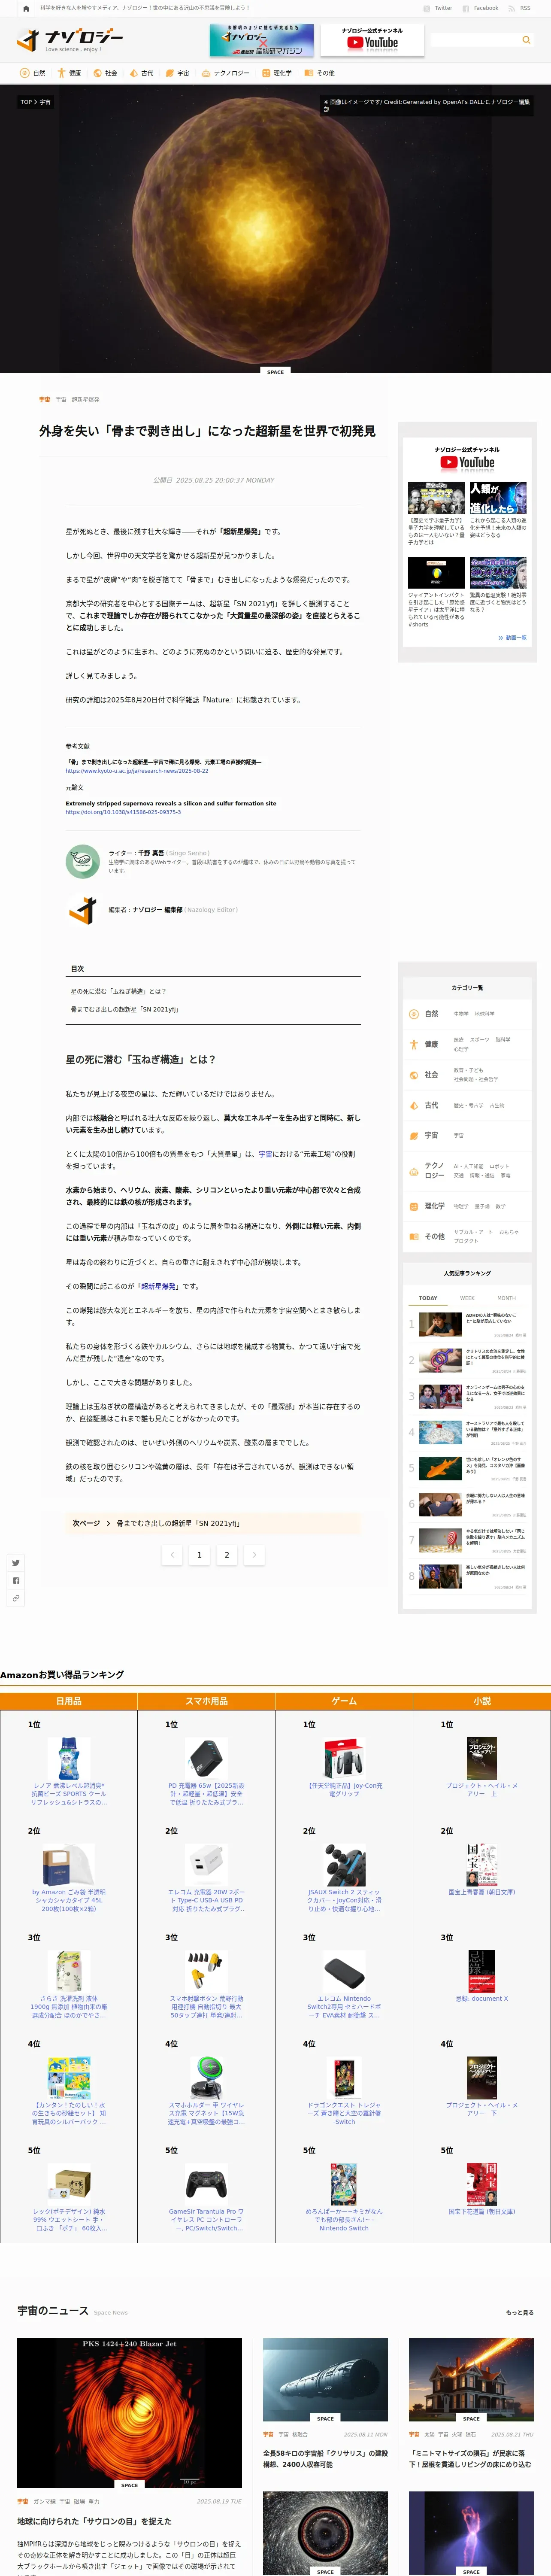Open the YouTube official channel banner in header
Viewport: 551px width, 2576px height.
372,40
